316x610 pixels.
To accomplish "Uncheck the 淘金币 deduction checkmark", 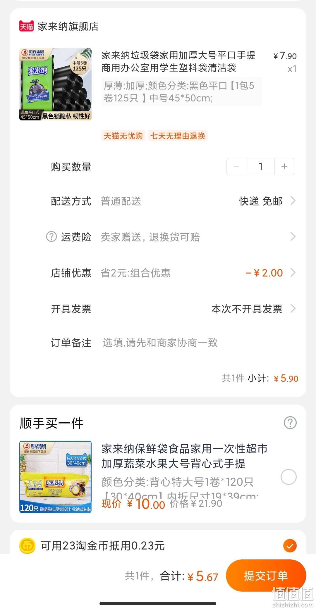I will (290, 546).
